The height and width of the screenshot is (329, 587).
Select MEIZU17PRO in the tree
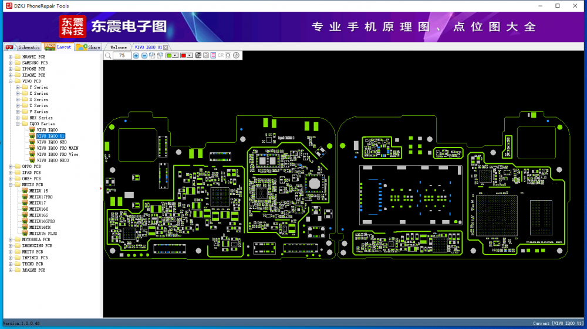click(41, 197)
